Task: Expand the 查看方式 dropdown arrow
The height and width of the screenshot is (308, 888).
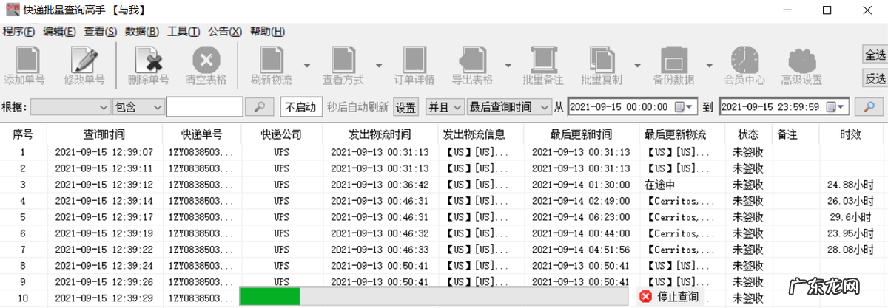Action: 378,64
